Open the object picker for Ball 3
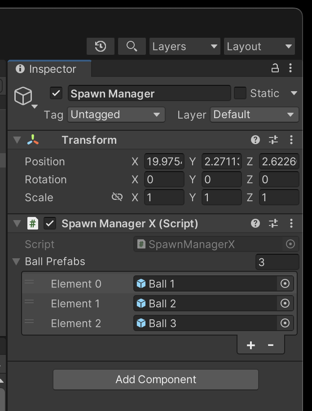Screen dimensions: 312x411 point(285,323)
